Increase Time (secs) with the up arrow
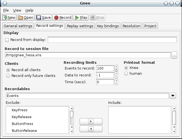This screenshot has width=182, height=139. coord(116,80)
